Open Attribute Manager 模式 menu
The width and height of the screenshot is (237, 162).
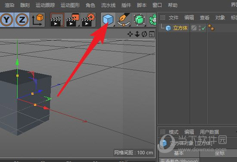(x=174, y=132)
